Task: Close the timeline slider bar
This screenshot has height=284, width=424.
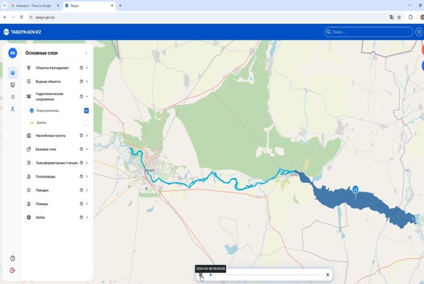Action: [x=327, y=275]
